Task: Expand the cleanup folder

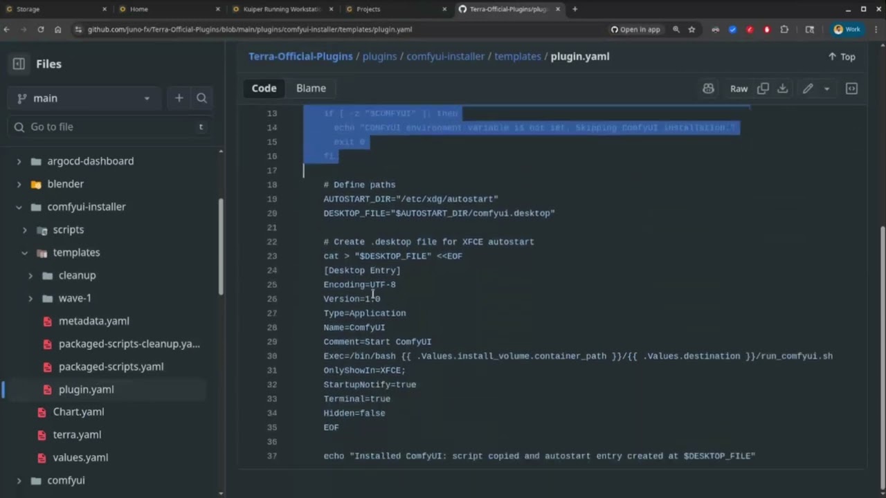Action: tap(30, 275)
